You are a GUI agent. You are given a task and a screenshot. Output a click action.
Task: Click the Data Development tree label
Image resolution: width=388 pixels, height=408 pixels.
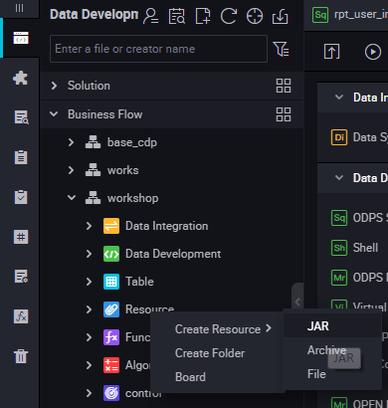pyautogui.click(x=173, y=254)
